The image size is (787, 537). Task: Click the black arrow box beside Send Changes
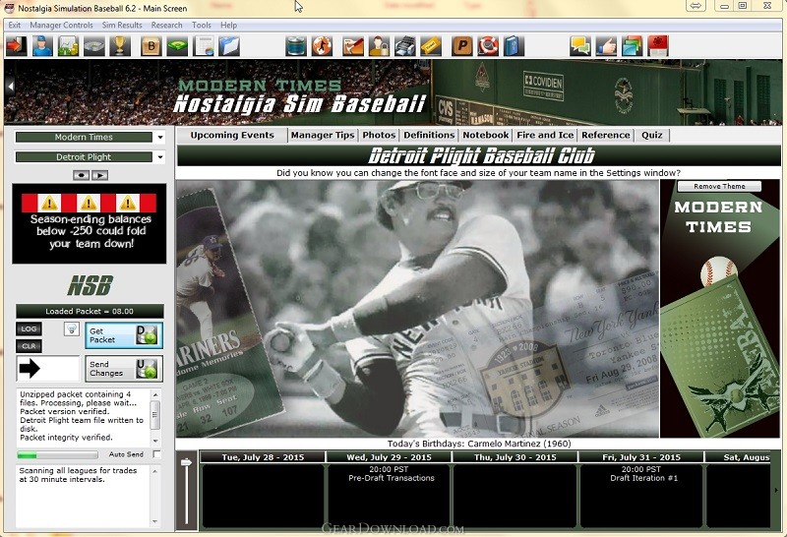point(47,369)
